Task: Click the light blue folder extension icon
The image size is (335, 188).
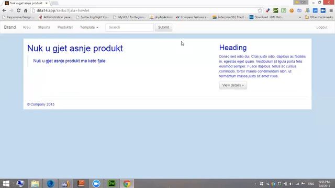Action: (299, 10)
